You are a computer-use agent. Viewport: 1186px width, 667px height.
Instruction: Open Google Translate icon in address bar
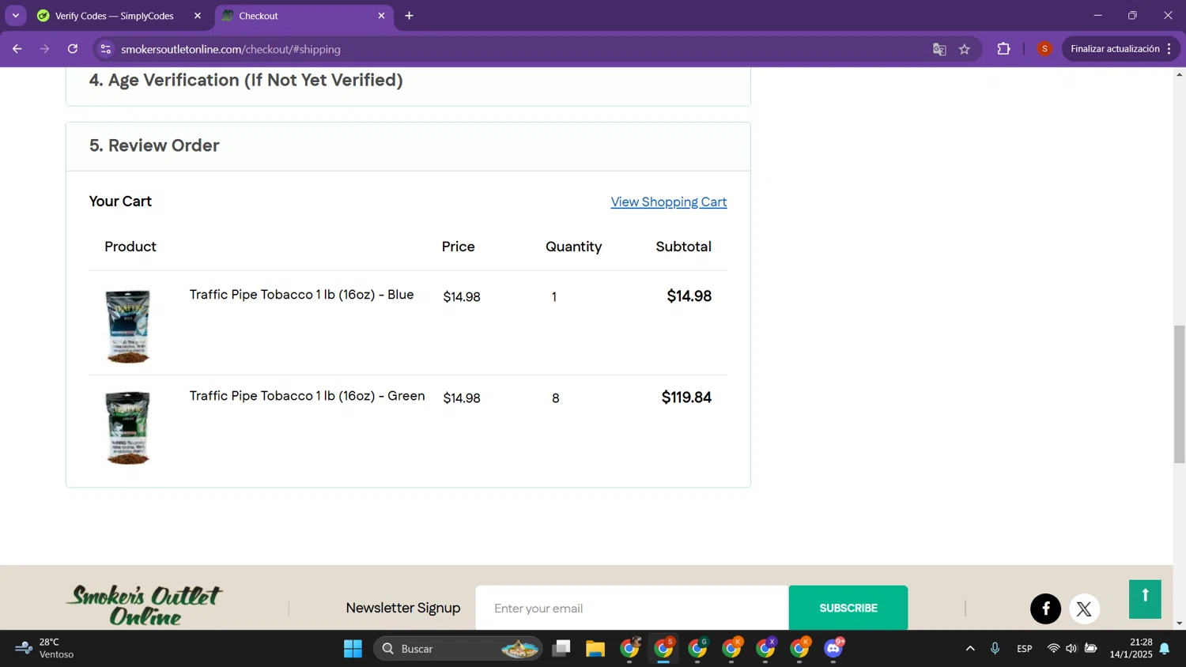pos(939,49)
